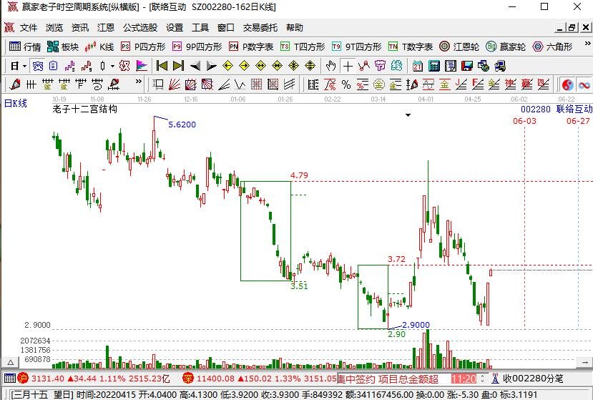Expand the candlestick style dropdown arrow
The width and height of the screenshot is (593, 400).
click(112, 67)
